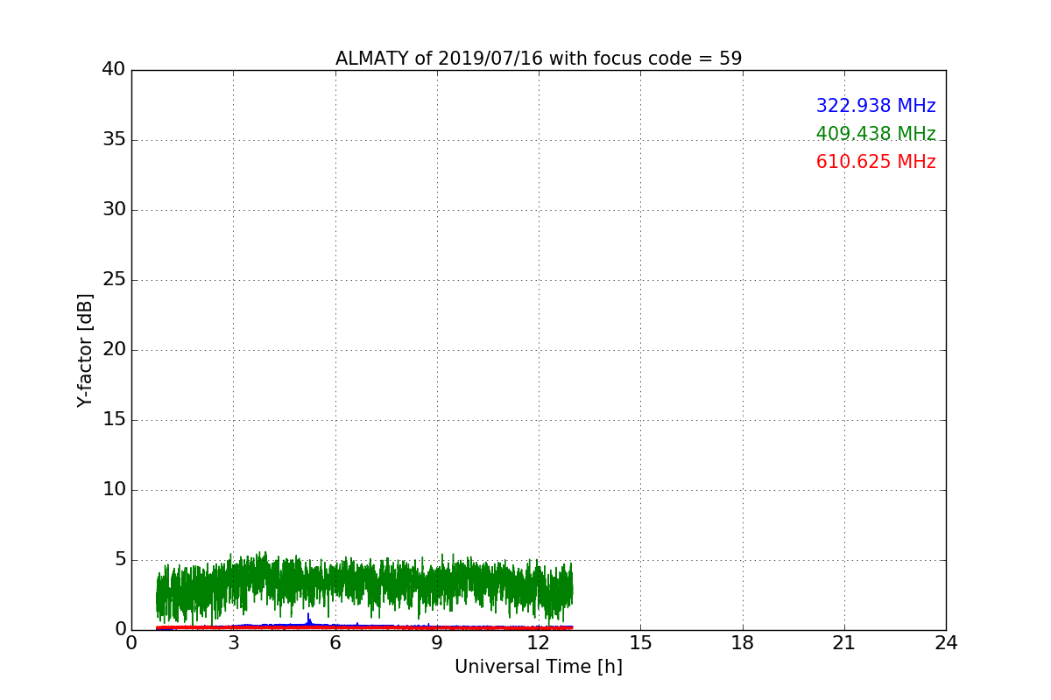Click y-axis tick label 35

pos(114,140)
